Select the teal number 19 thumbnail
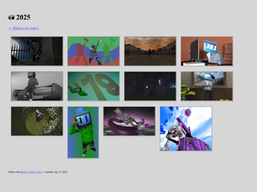257x192 pixels. [x=94, y=86]
